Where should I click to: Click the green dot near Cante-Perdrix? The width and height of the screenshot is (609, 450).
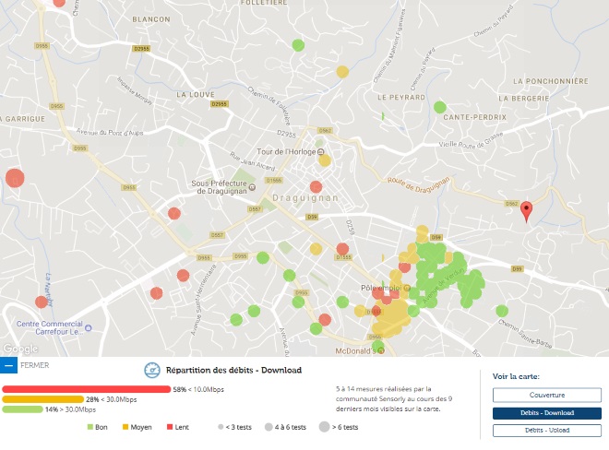pos(440,107)
